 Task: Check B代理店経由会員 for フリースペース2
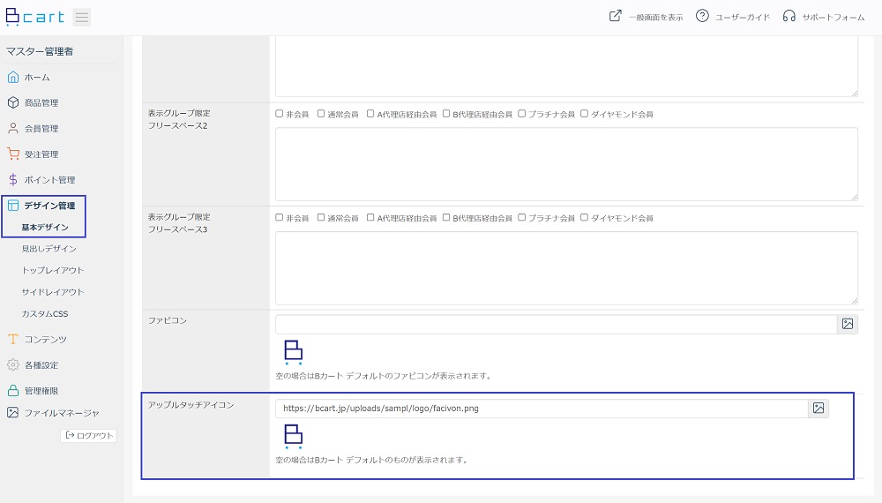[x=446, y=114]
